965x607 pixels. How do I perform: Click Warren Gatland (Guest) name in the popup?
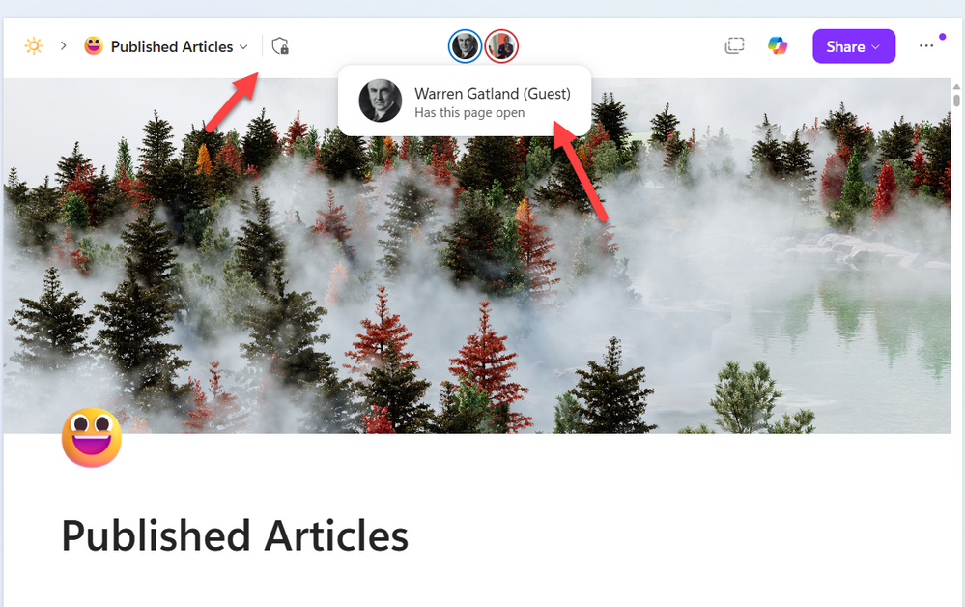click(493, 94)
